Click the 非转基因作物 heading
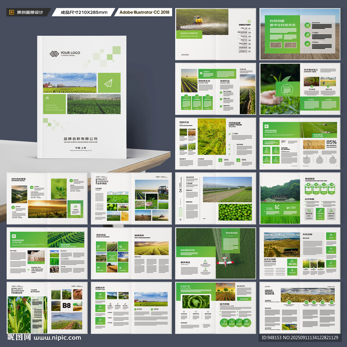Viewport: 347px width, 347px height. click(x=187, y=250)
